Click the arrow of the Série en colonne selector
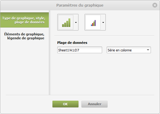Image resolution: width=160 pixels, height=114 pixels. pyautogui.click(x=148, y=50)
